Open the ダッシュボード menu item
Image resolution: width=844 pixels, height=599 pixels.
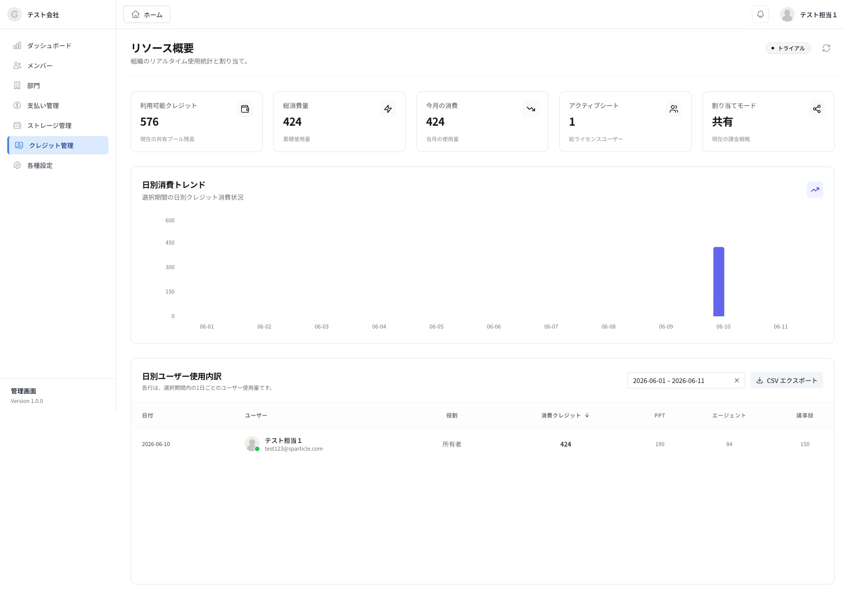(58, 46)
